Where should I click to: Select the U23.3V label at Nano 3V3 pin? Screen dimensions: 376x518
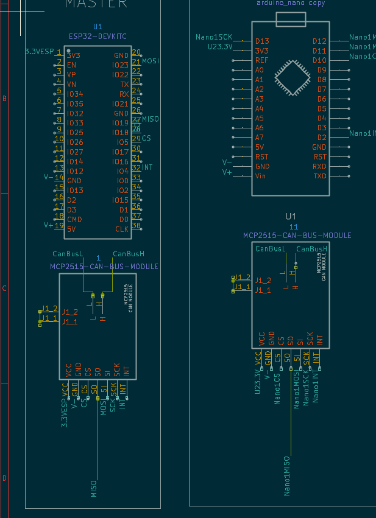(220, 47)
